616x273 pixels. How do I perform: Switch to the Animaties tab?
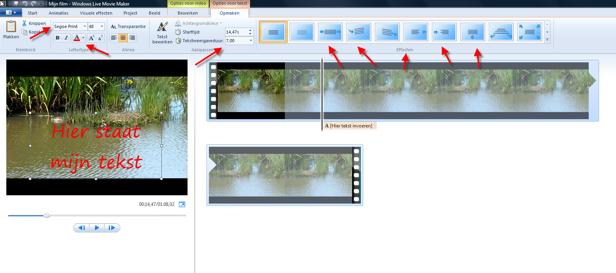[59, 13]
